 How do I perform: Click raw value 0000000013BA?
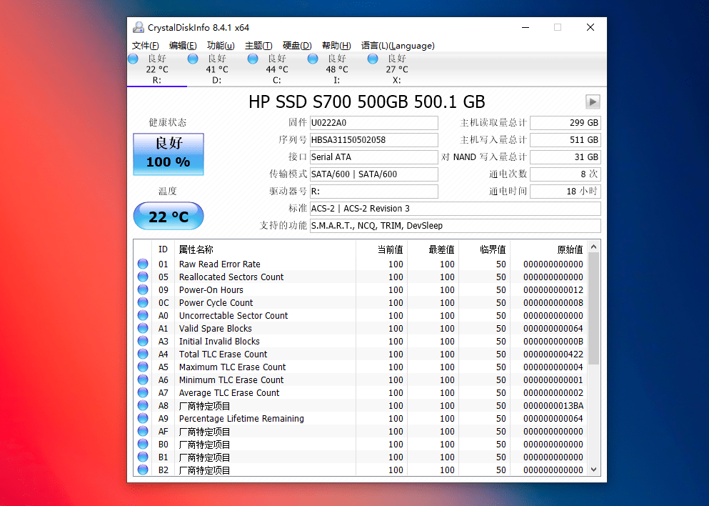[553, 405]
